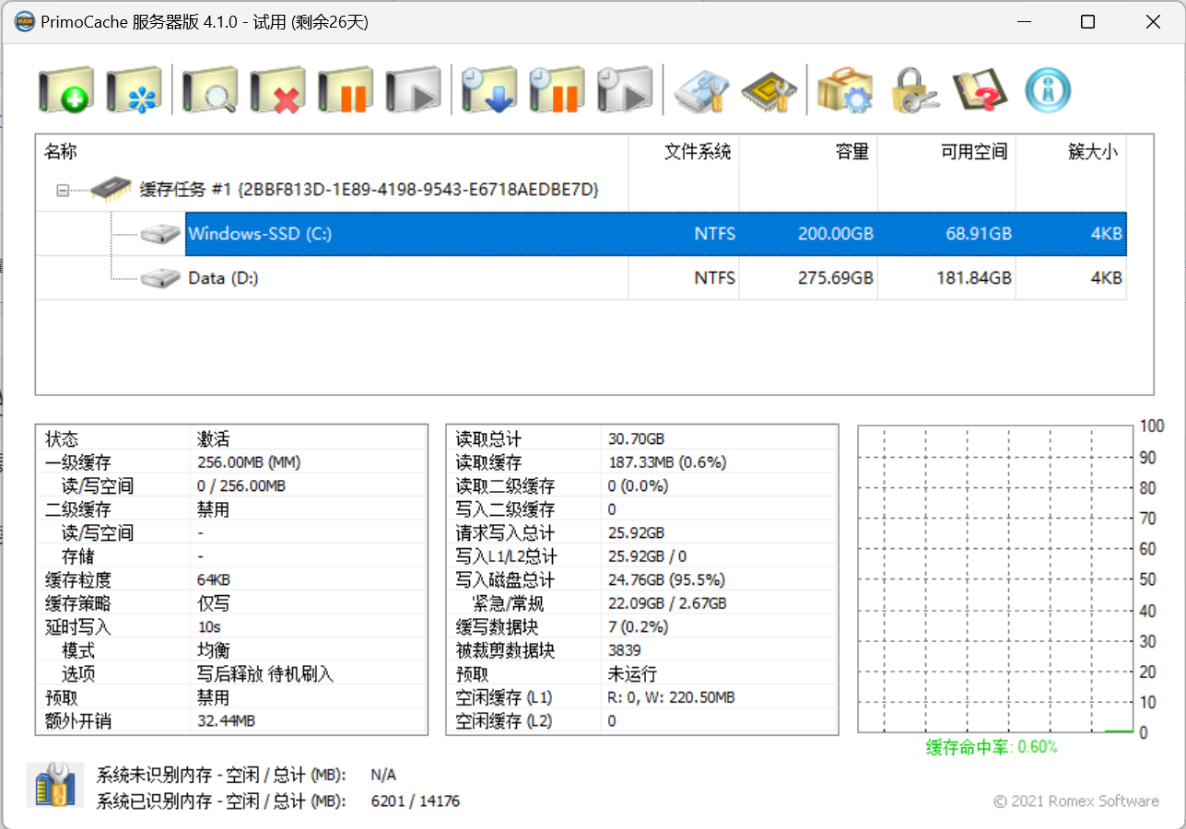Click the 10s deferred-write value

click(x=208, y=627)
